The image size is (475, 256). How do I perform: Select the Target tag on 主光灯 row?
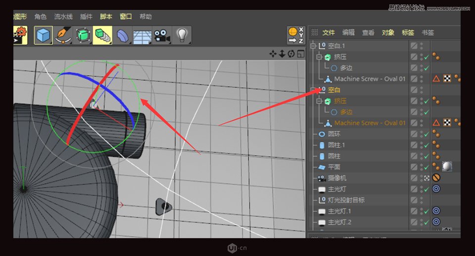click(x=436, y=189)
